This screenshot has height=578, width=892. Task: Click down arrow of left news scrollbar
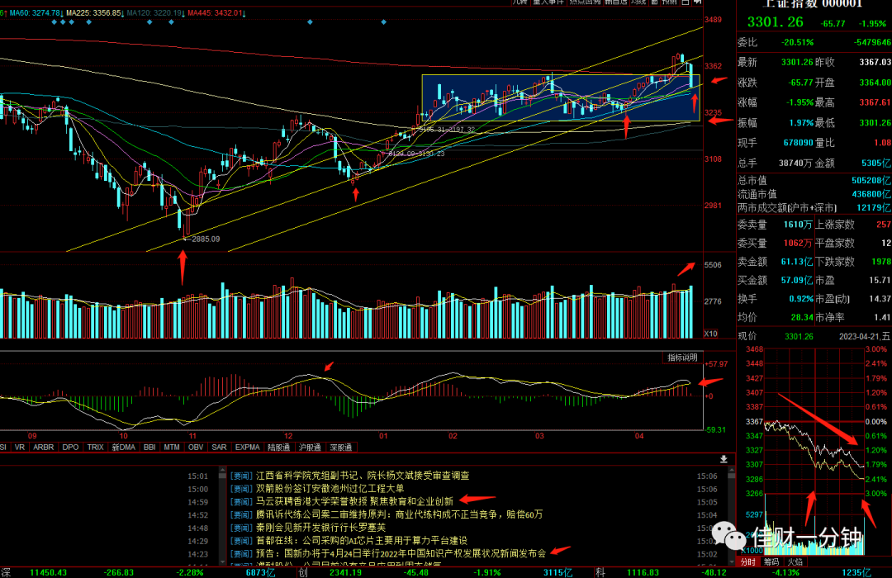click(x=222, y=561)
